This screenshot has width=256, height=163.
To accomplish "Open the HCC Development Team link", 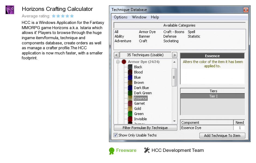I will coord(178,150).
